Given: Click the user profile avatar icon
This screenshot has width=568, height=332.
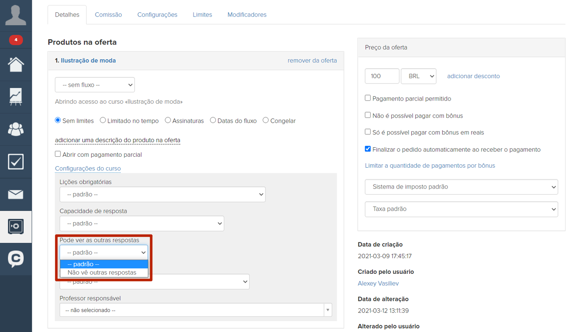Looking at the screenshot, I should coord(16,15).
